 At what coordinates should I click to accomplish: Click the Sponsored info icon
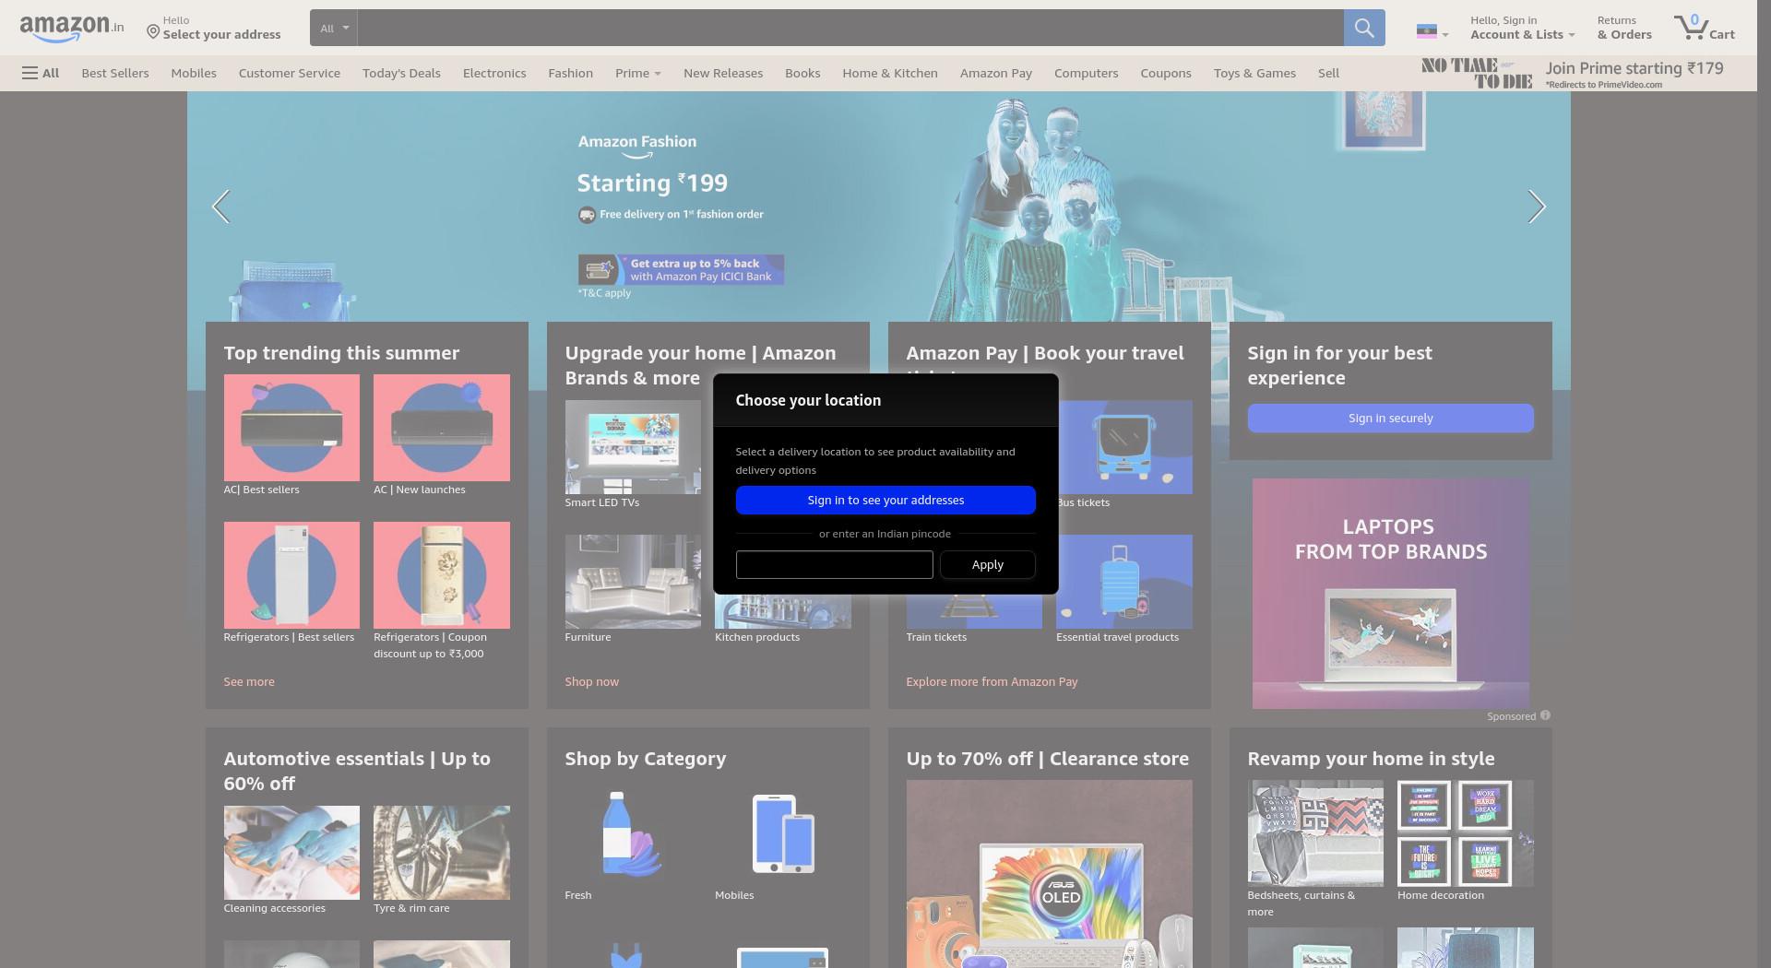pos(1545,715)
